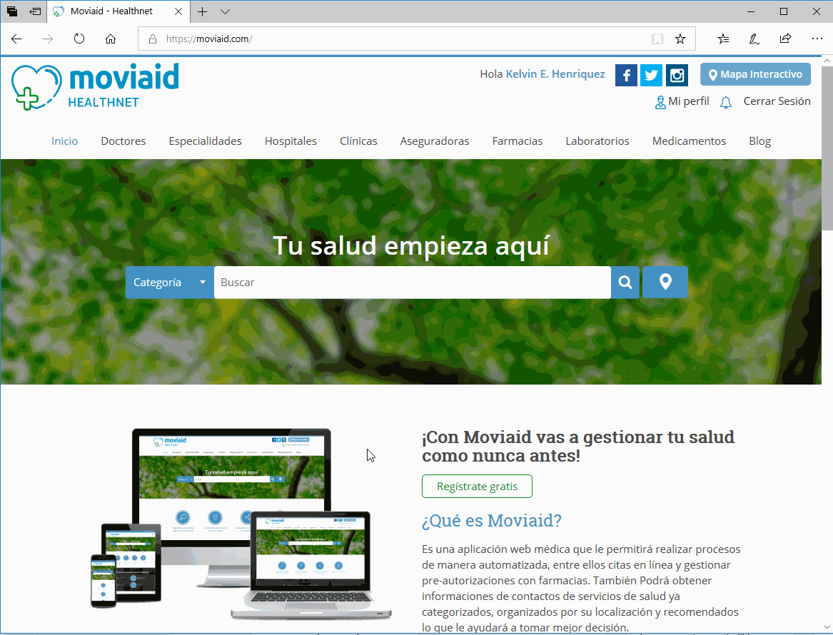Click the magnifying glass search button

(625, 283)
